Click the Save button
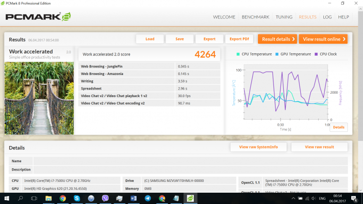The width and height of the screenshot is (363, 204). pyautogui.click(x=180, y=39)
